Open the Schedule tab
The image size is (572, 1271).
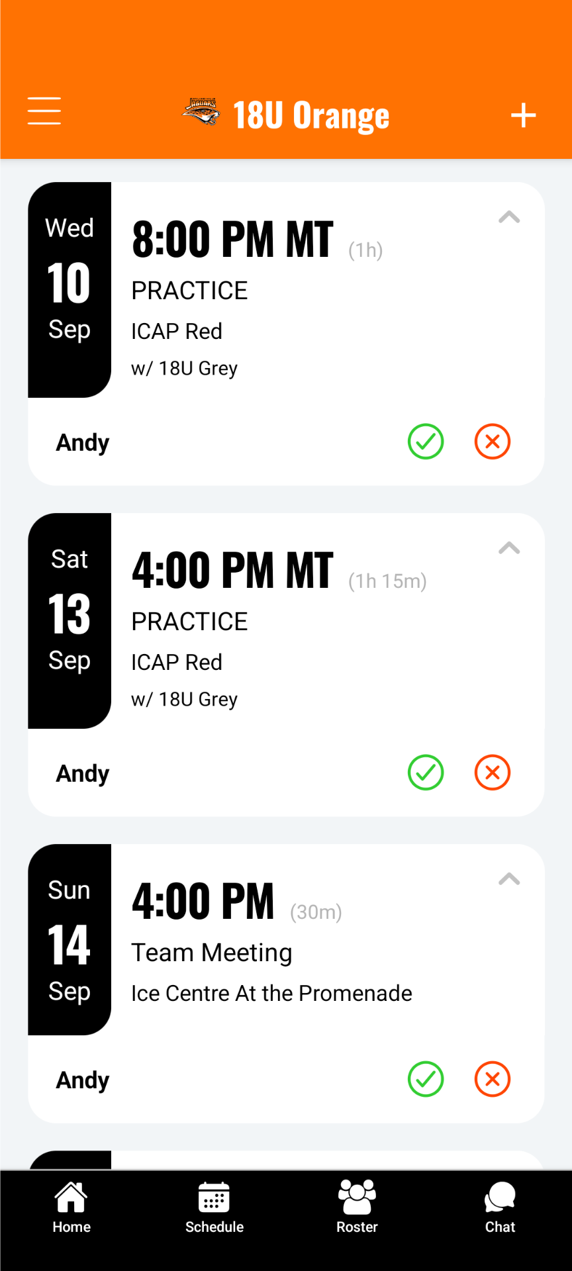(x=215, y=1207)
